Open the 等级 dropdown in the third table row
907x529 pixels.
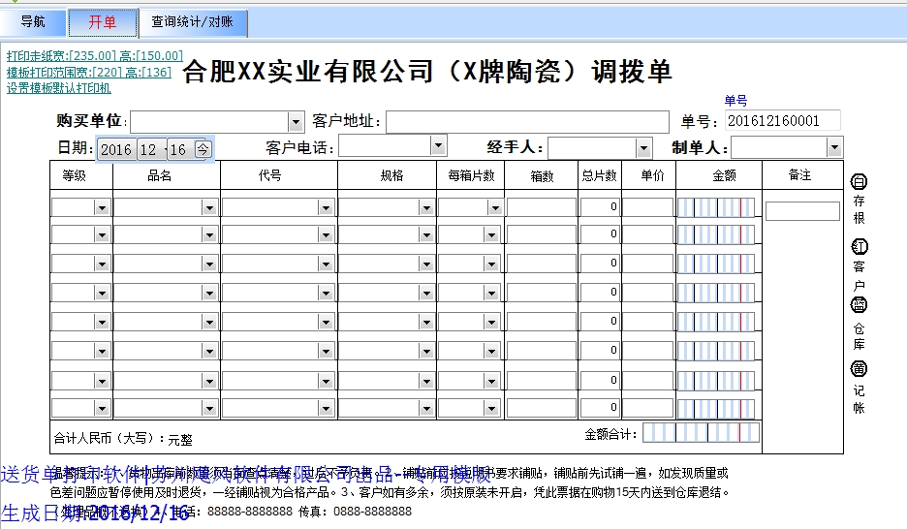pos(102,264)
